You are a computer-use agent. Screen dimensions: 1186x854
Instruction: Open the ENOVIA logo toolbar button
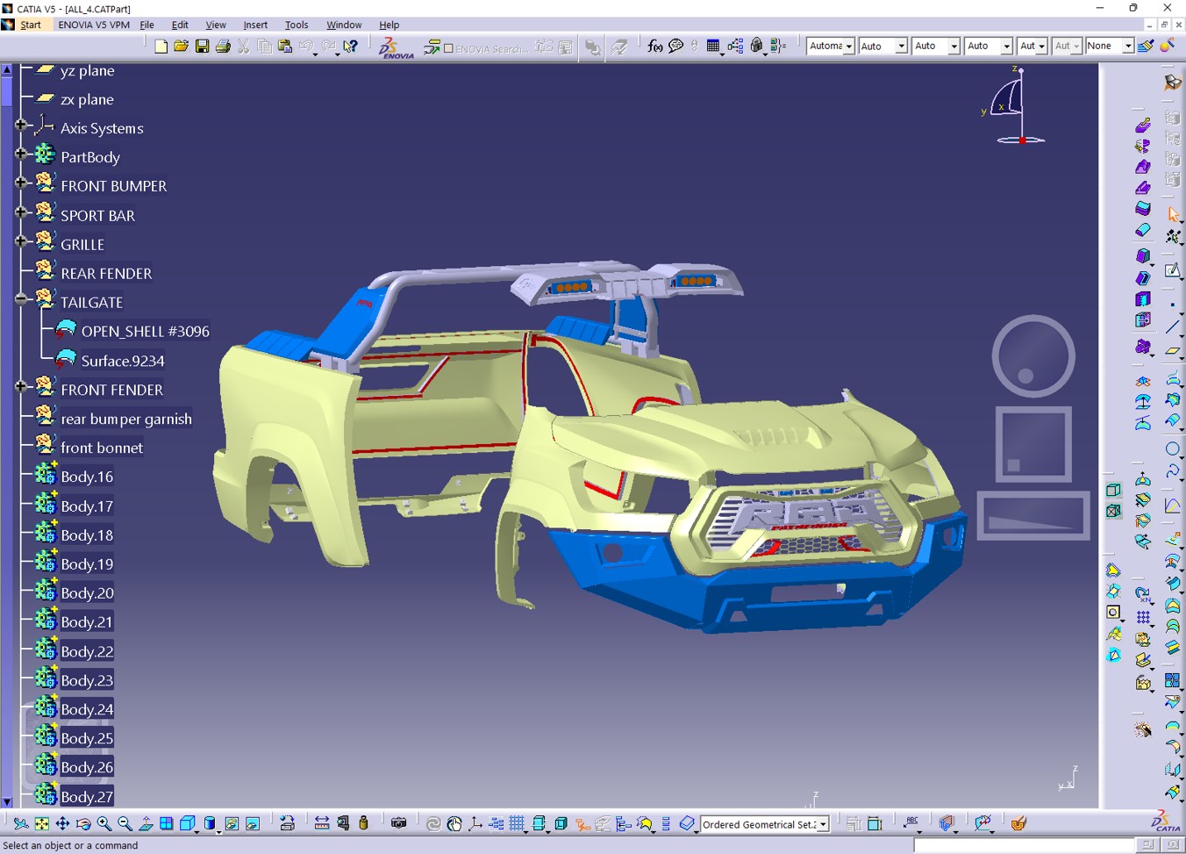396,47
